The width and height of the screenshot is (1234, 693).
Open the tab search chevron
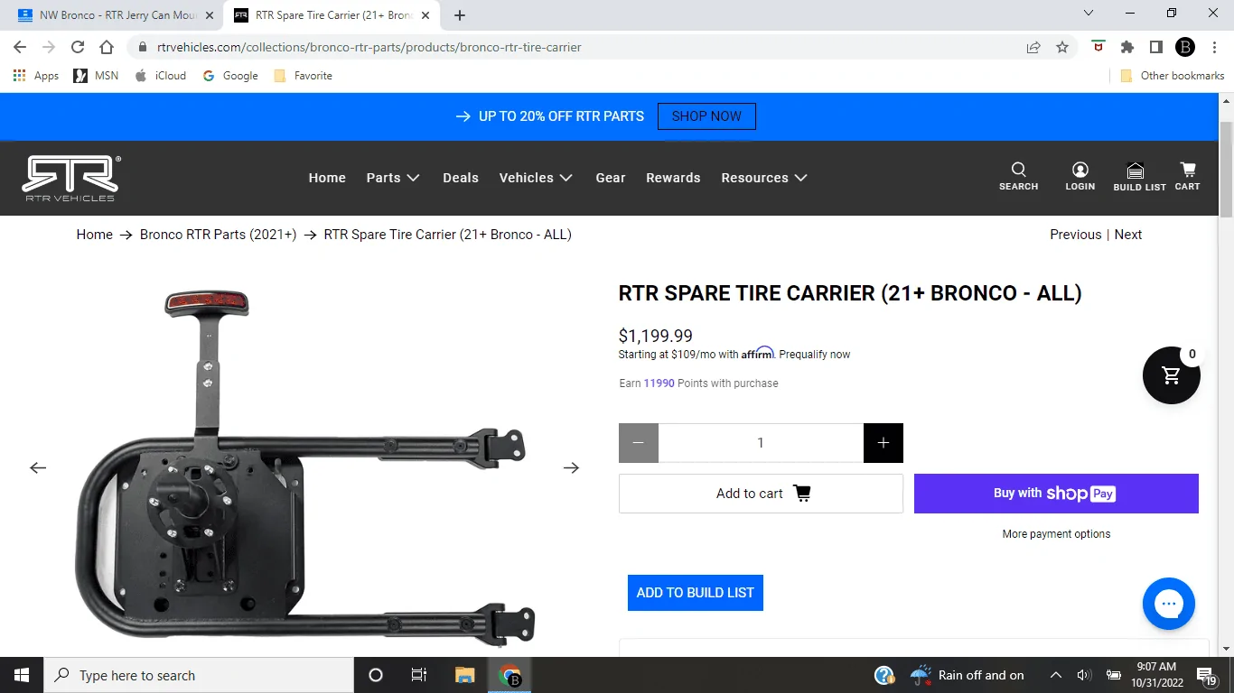tap(1089, 14)
